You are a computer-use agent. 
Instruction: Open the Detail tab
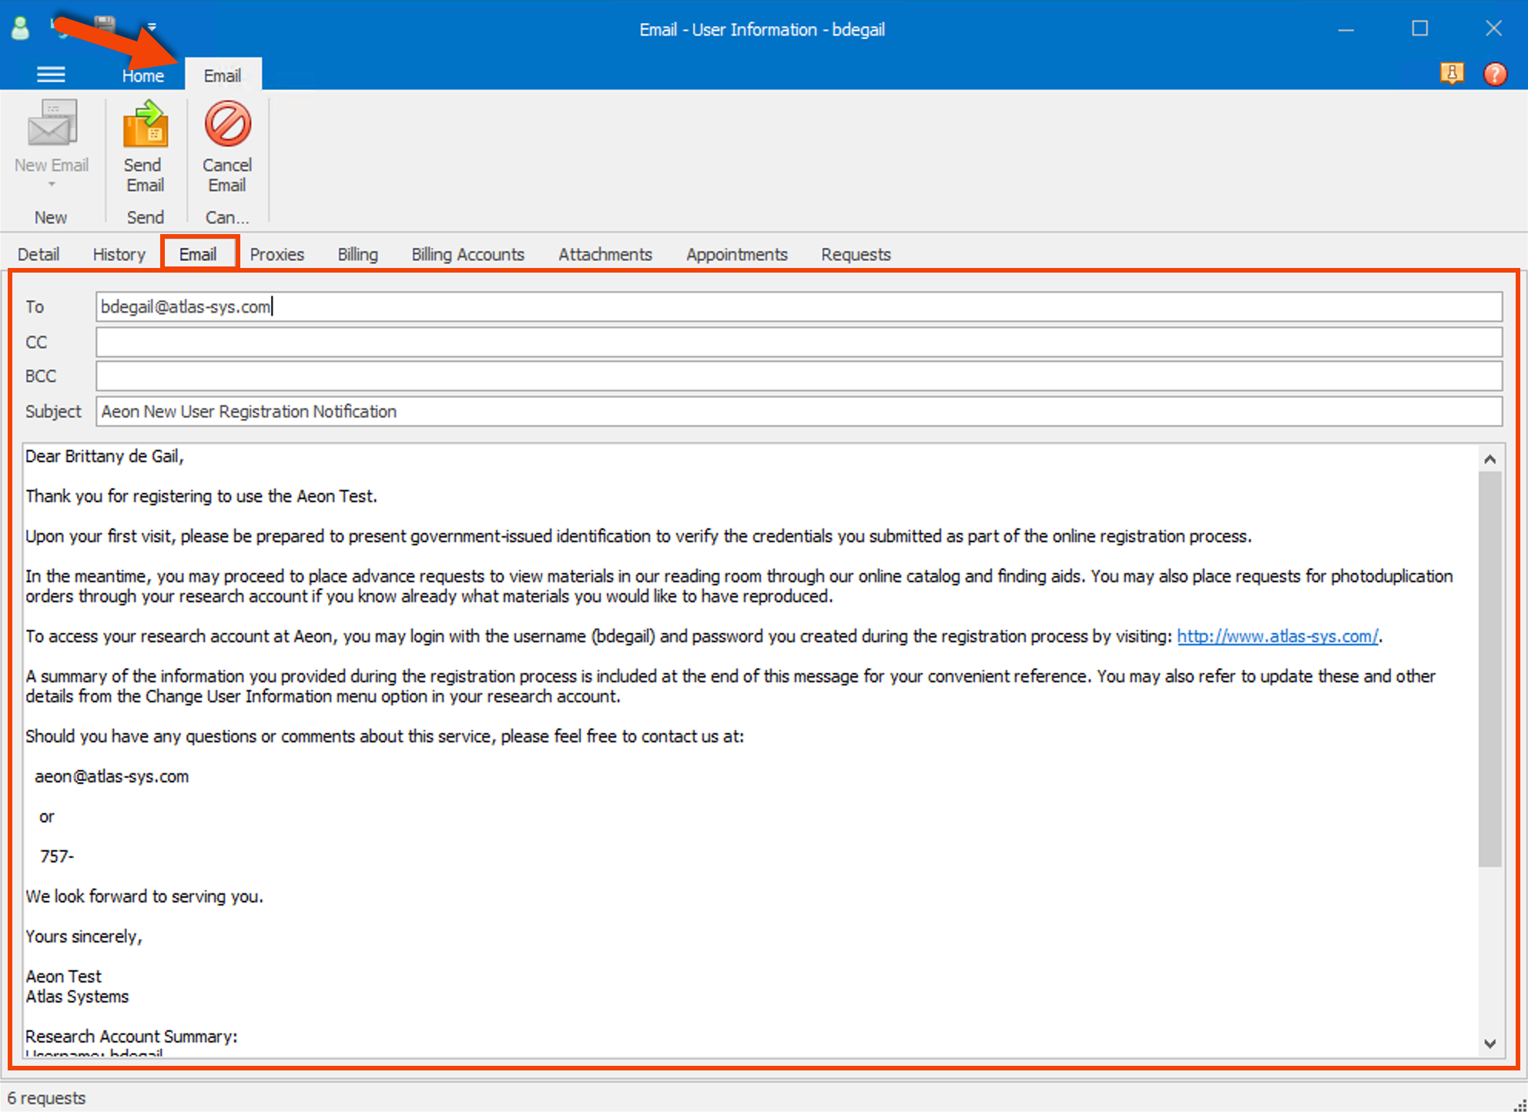[x=39, y=254]
